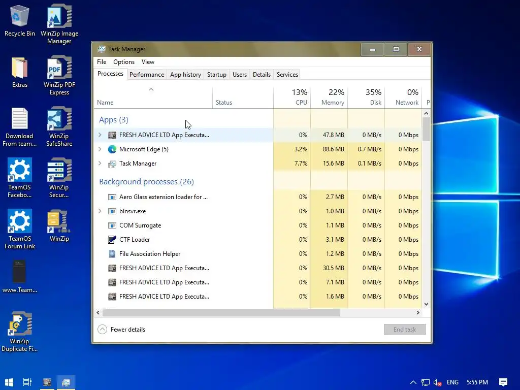Image resolution: width=520 pixels, height=390 pixels.
Task: Click the End task button
Action: 405,329
